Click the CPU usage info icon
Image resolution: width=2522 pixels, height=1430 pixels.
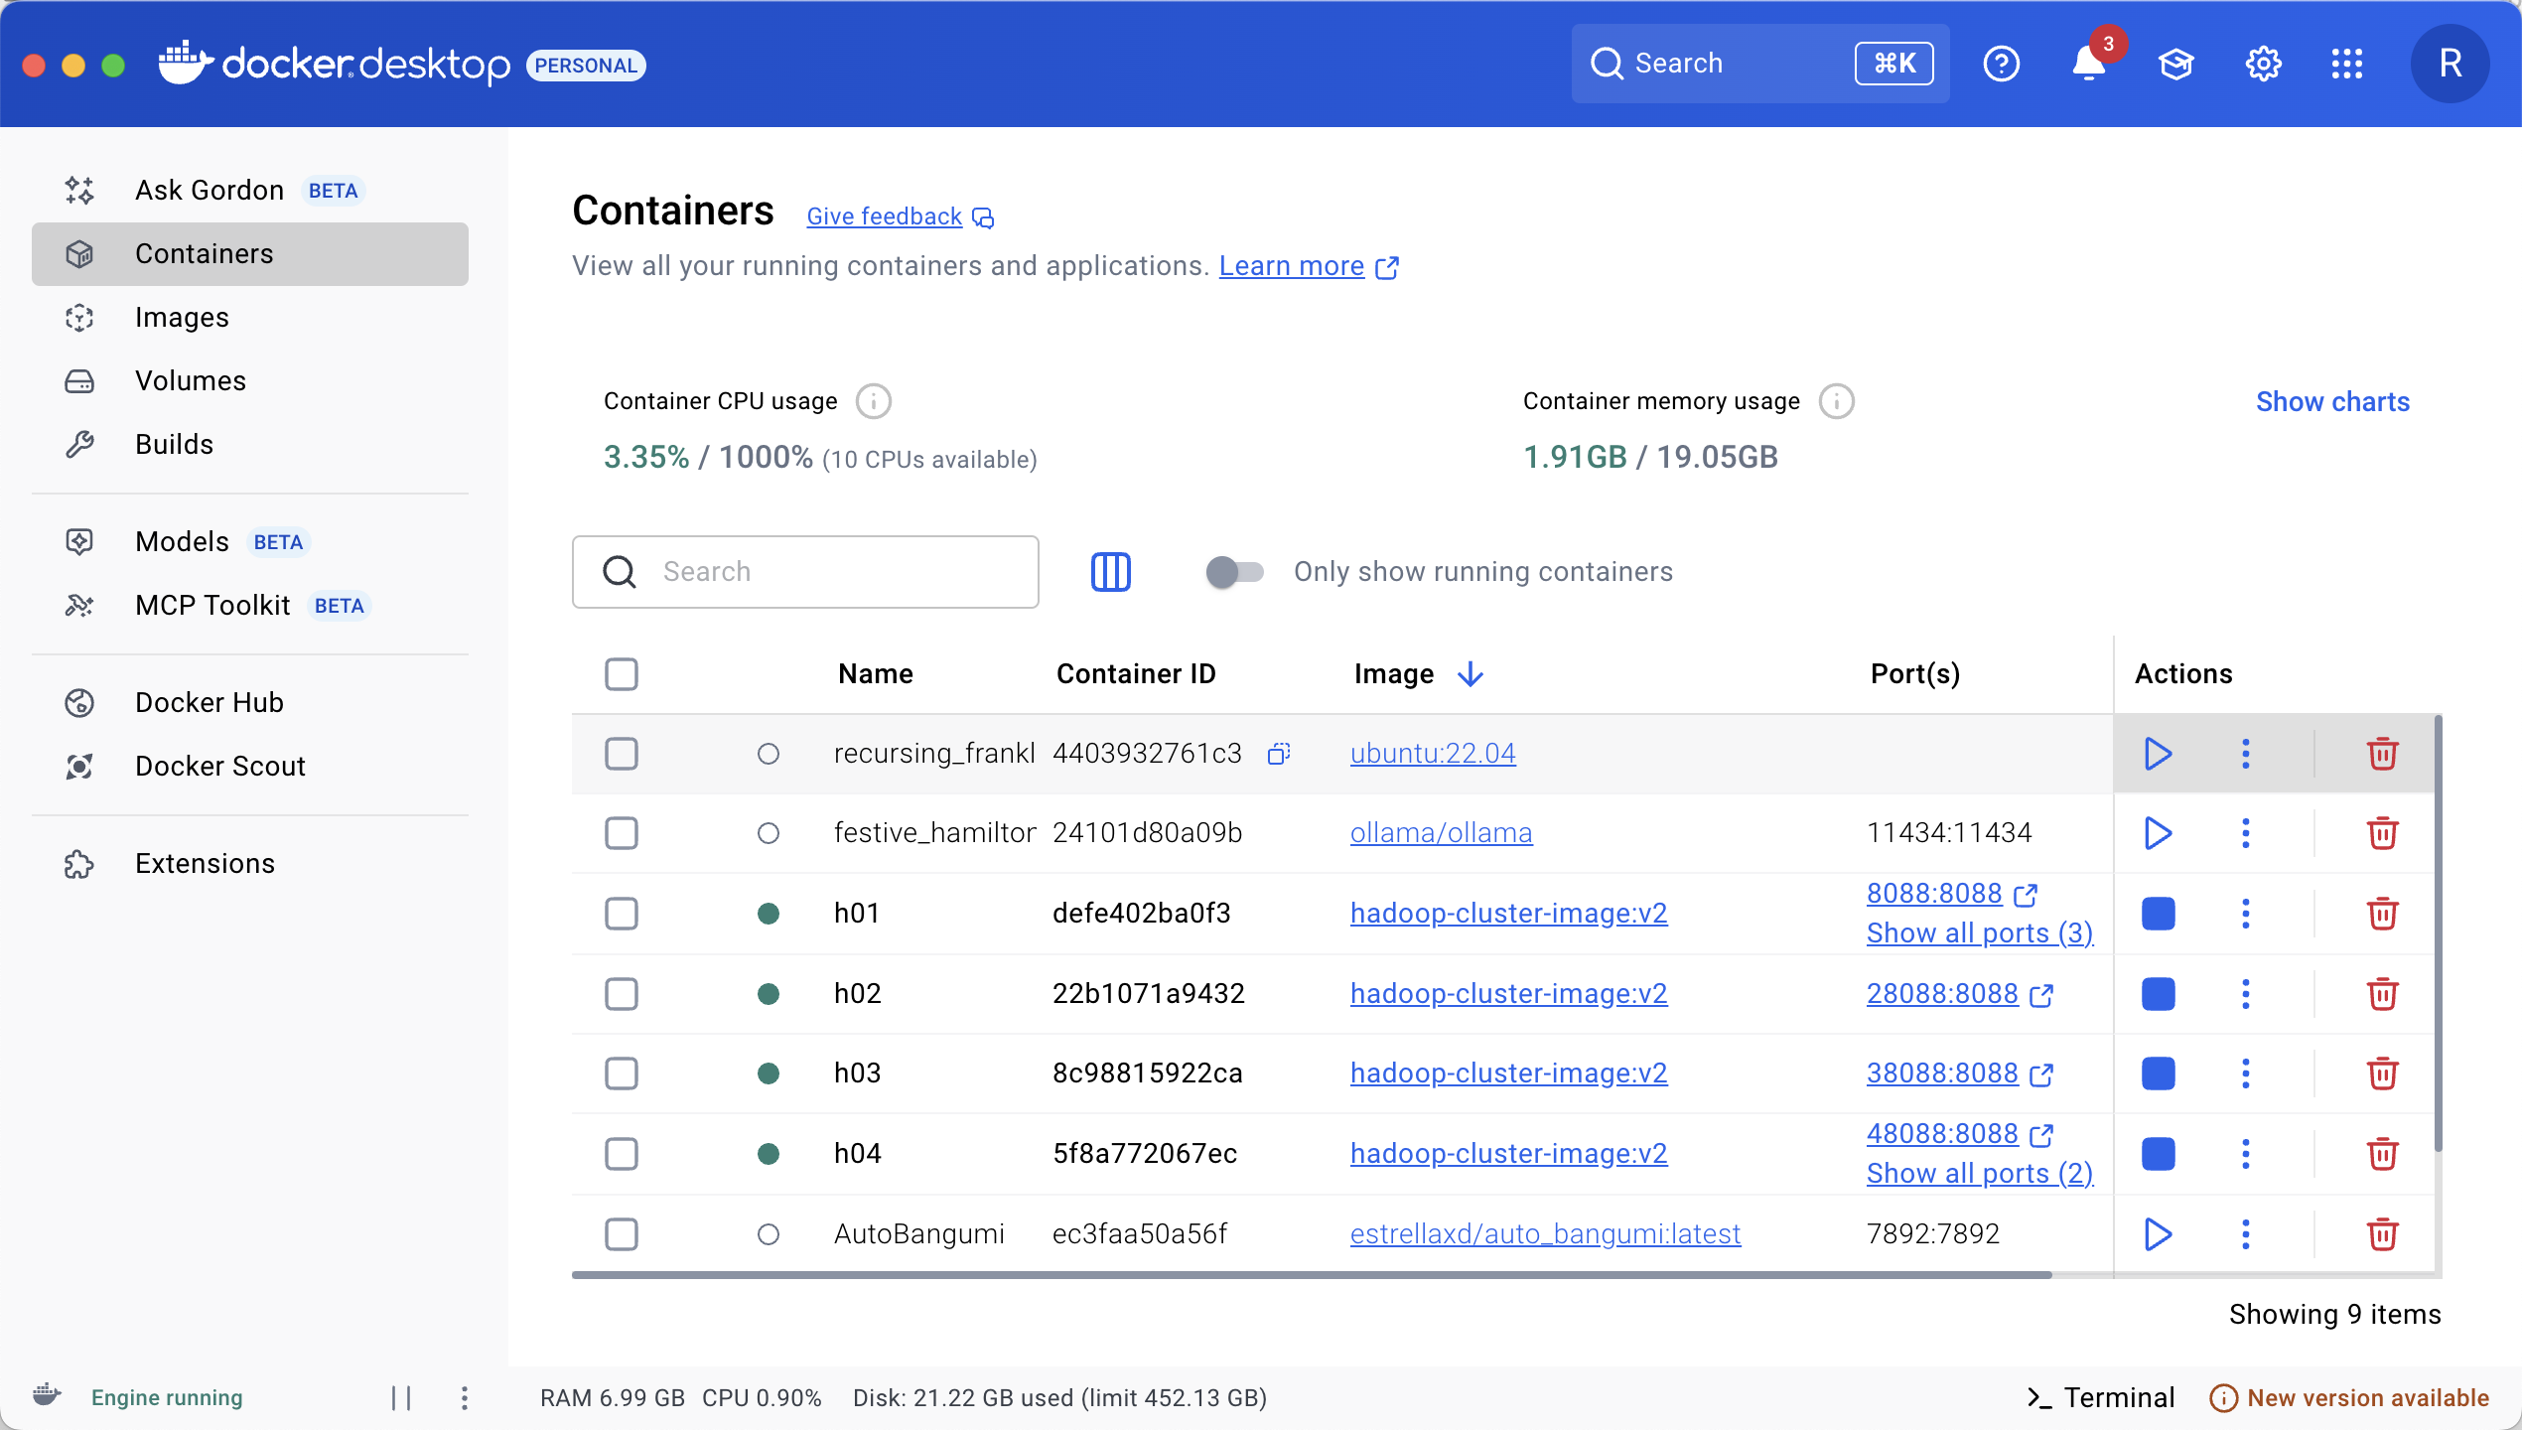(874, 401)
